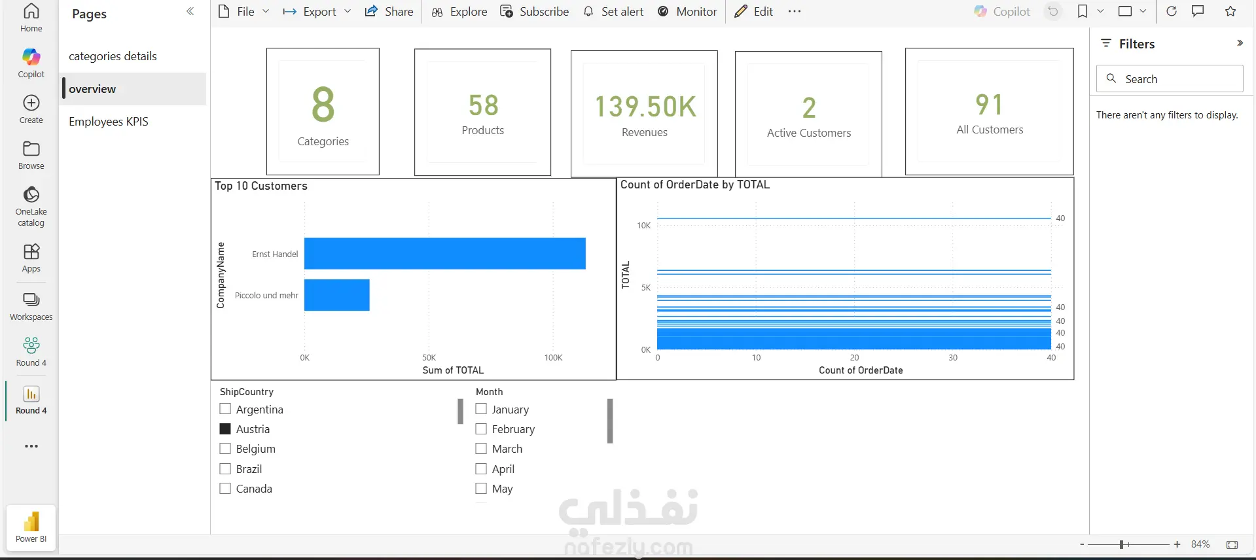
Task: Open the categories details page
Action: click(x=134, y=56)
